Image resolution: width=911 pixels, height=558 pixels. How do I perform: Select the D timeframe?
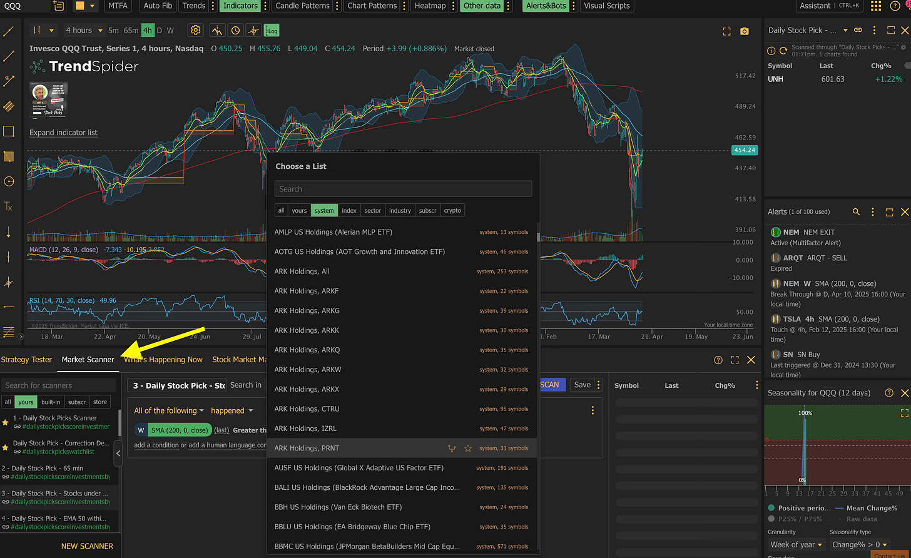(x=160, y=30)
